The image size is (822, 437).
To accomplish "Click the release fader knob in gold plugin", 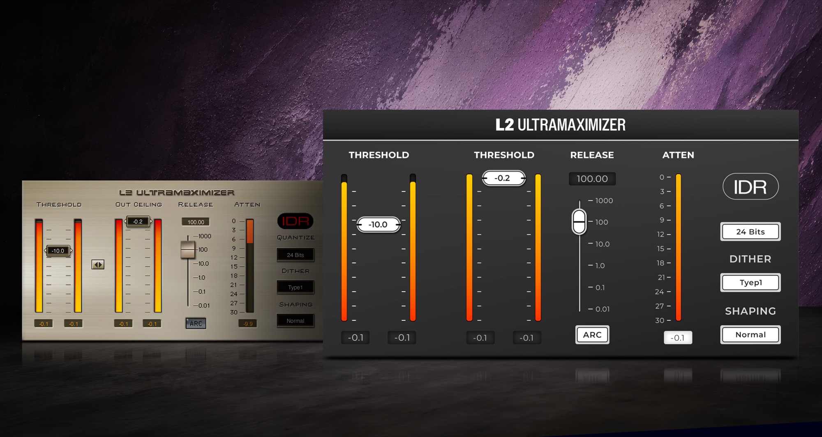I will [x=188, y=249].
